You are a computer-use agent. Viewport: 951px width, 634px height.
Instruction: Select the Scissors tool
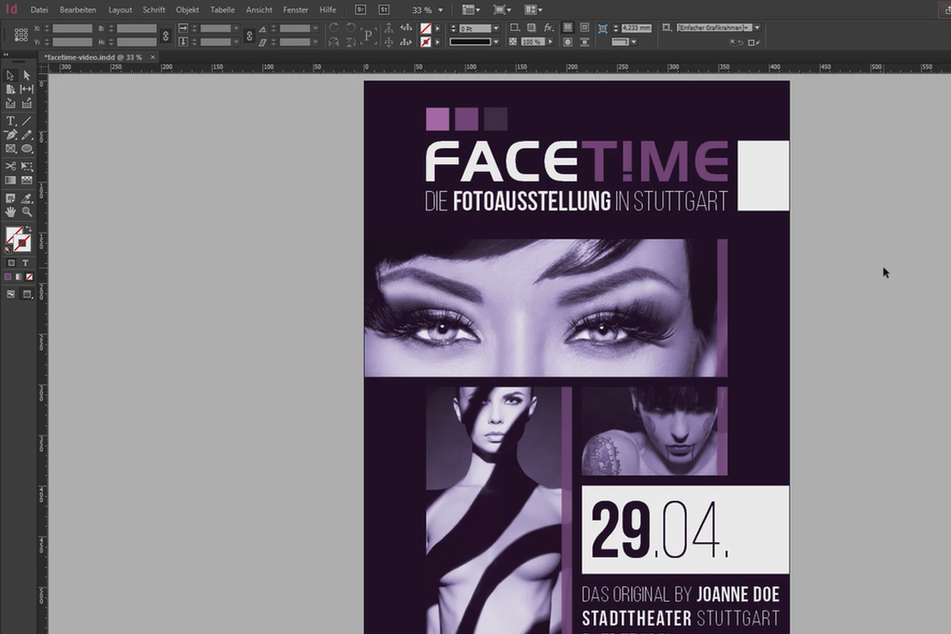11,166
